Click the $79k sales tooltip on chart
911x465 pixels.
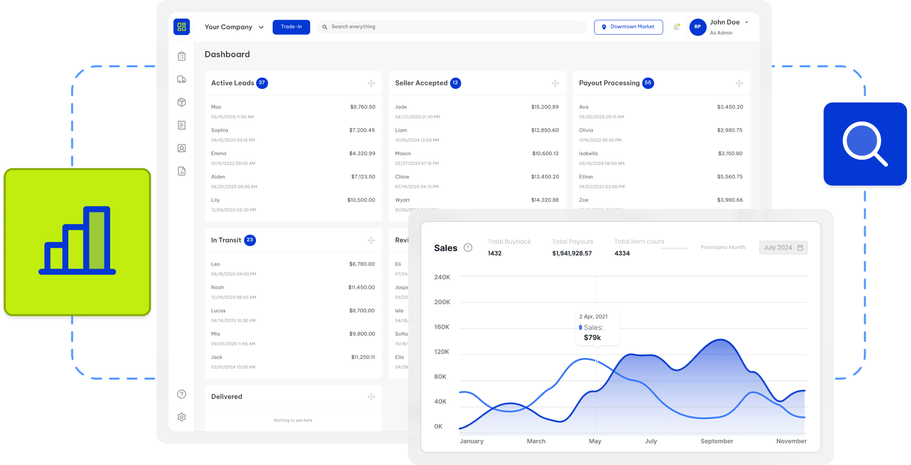pos(598,328)
